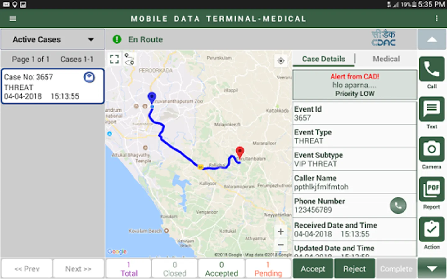Open the hamburger navigation menu
This screenshot has width=447, height=279.
click(x=13, y=19)
